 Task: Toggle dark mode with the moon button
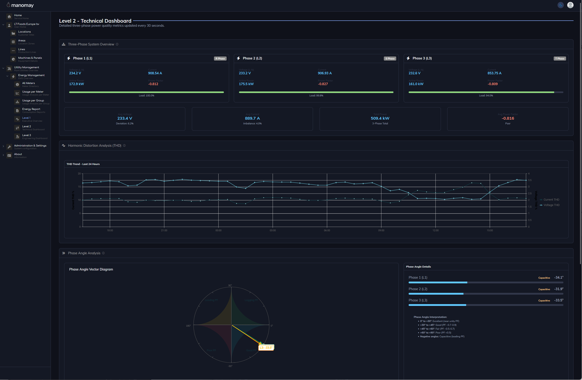point(560,5)
